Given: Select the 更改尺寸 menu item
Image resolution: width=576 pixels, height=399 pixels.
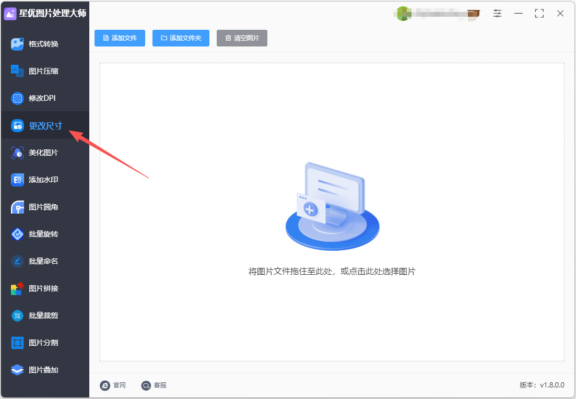Looking at the screenshot, I should 45,125.
